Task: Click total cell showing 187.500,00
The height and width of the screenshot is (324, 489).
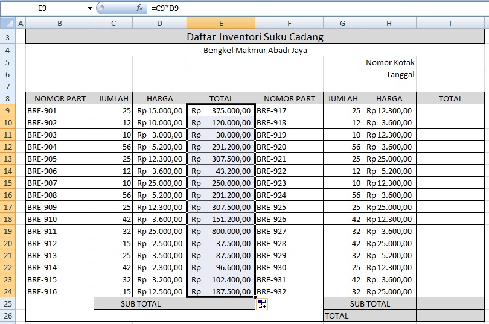Action: pos(221,291)
